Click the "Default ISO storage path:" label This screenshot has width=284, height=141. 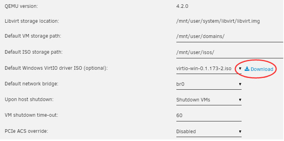(x=33, y=52)
